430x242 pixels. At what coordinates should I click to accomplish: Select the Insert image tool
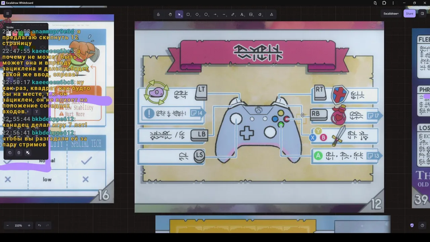click(x=251, y=14)
